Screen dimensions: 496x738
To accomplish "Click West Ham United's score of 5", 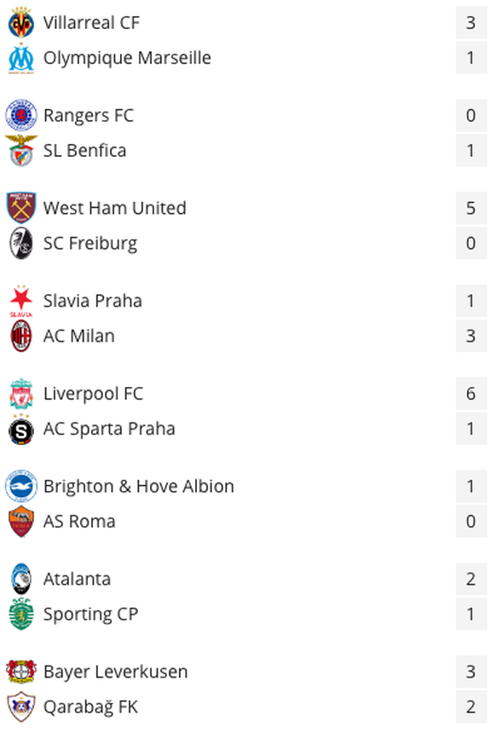I will click(x=471, y=208).
